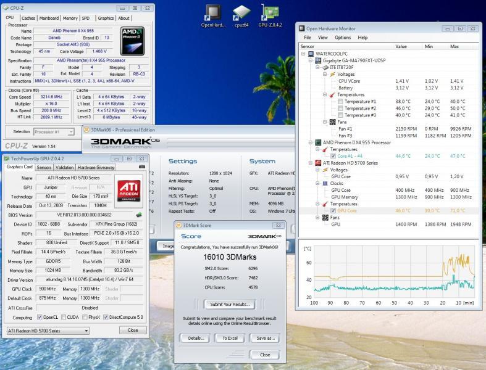The width and height of the screenshot is (486, 370).
Task: Click the thermometer icon under ITE IT8720F
Action: point(333,95)
